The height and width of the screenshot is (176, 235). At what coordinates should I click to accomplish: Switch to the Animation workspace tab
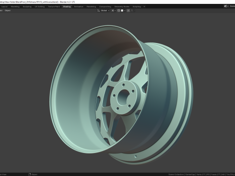click(x=78, y=7)
